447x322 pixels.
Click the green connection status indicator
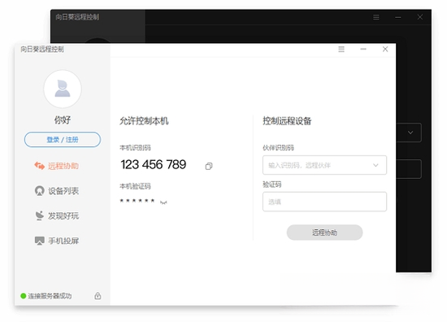[24, 296]
